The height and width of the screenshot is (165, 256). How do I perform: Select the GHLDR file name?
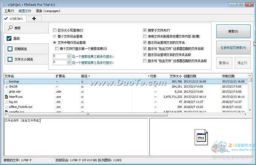pos(13,87)
